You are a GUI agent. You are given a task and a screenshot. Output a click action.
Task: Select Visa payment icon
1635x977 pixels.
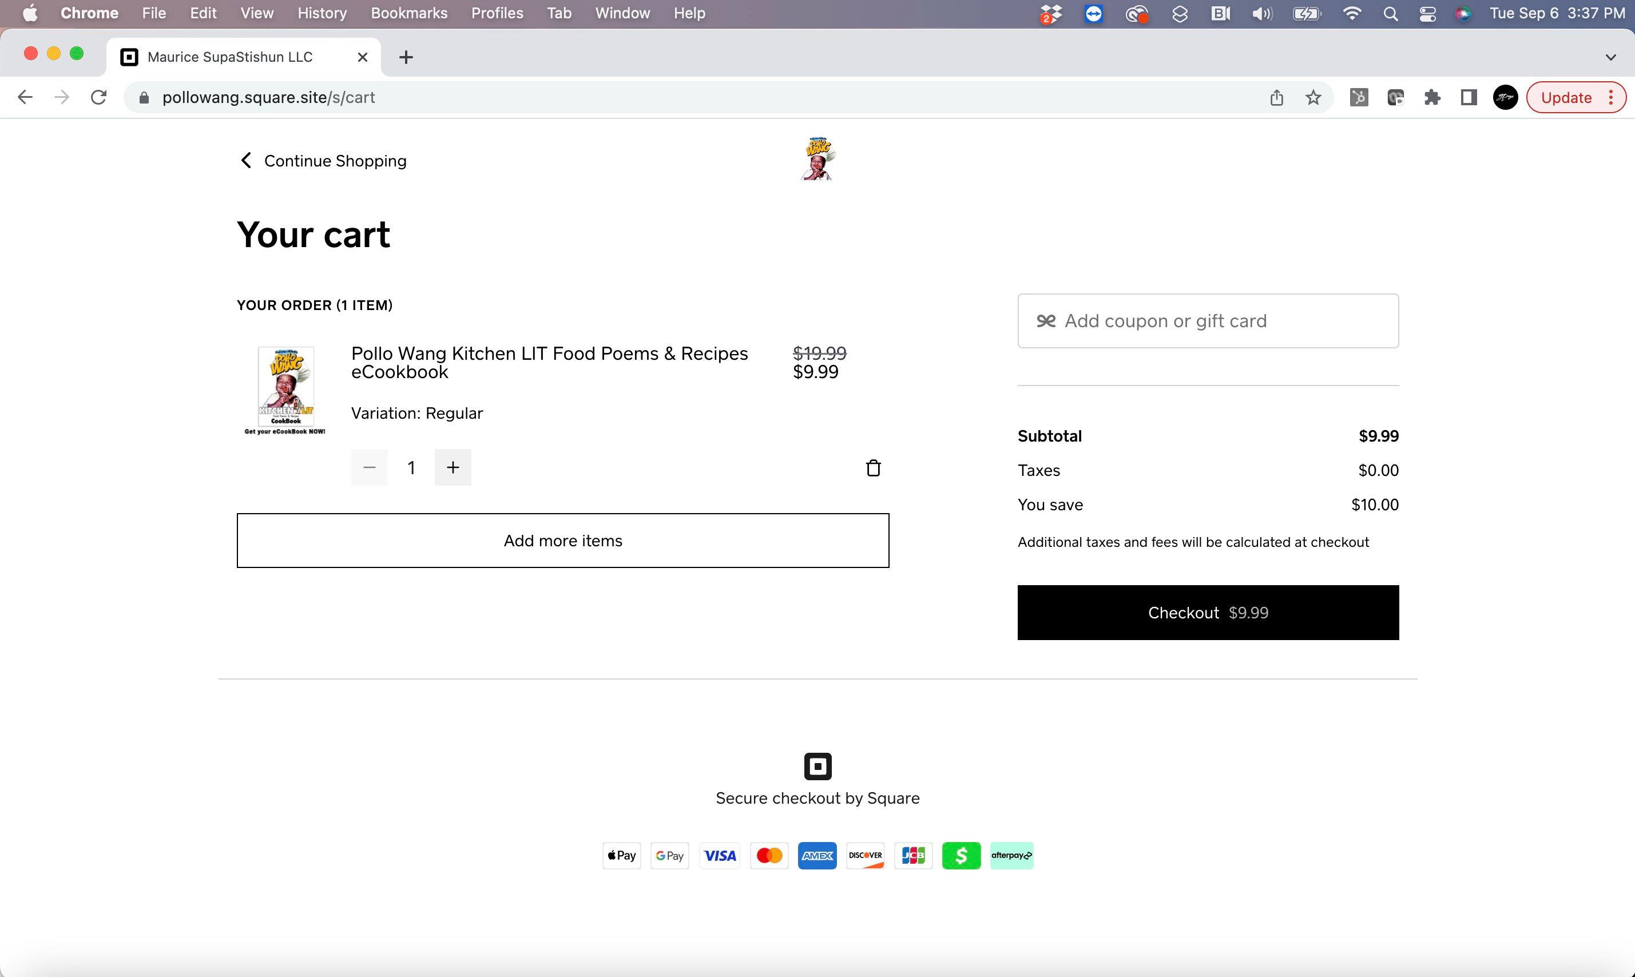click(721, 855)
